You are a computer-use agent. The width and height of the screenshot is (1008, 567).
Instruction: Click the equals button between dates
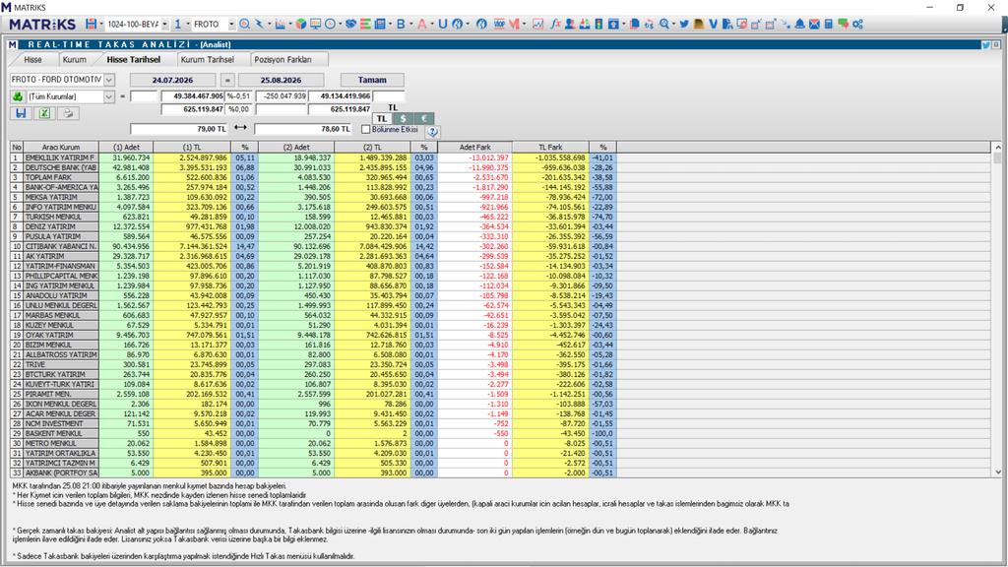(x=227, y=80)
